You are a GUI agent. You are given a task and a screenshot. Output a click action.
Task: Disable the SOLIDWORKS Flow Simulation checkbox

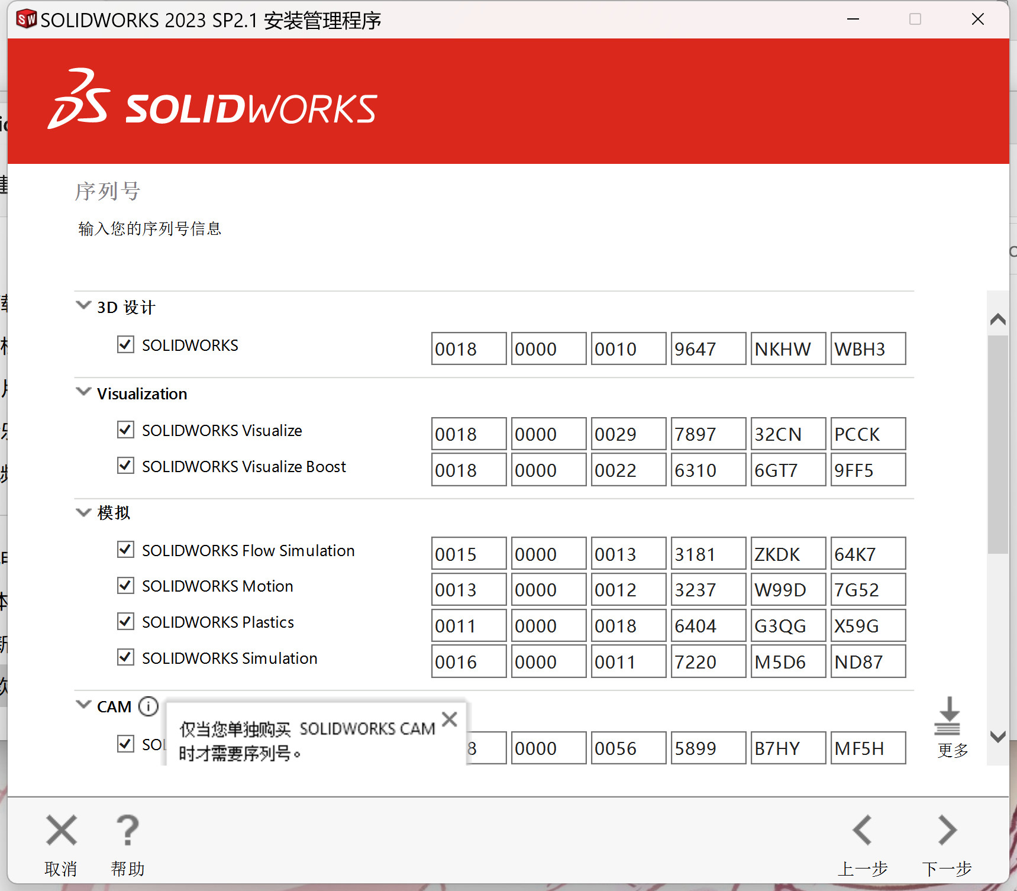point(125,550)
